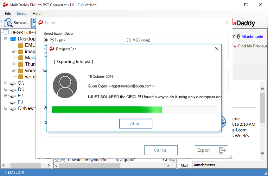
Task: Open the Select menu
Action: click(22, 14)
